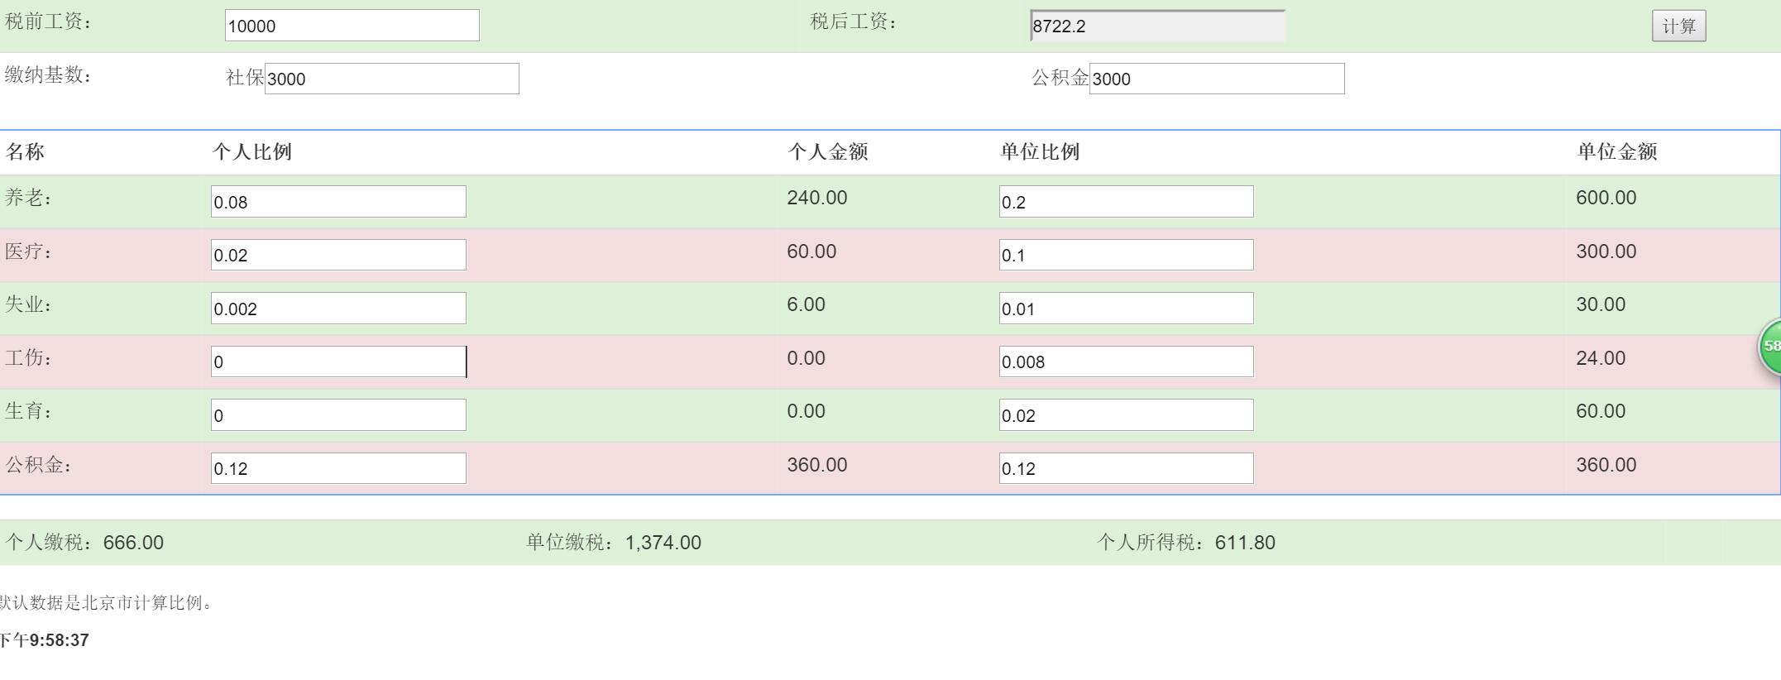1781x680 pixels.
Task: Focus the 税前工资 input field
Action: (x=352, y=26)
